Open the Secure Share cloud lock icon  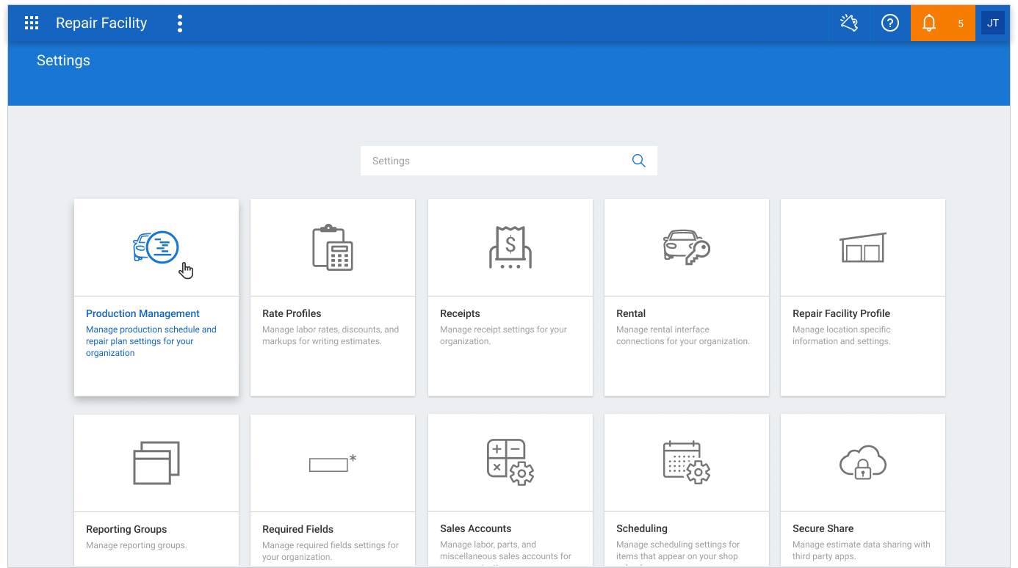coord(863,462)
